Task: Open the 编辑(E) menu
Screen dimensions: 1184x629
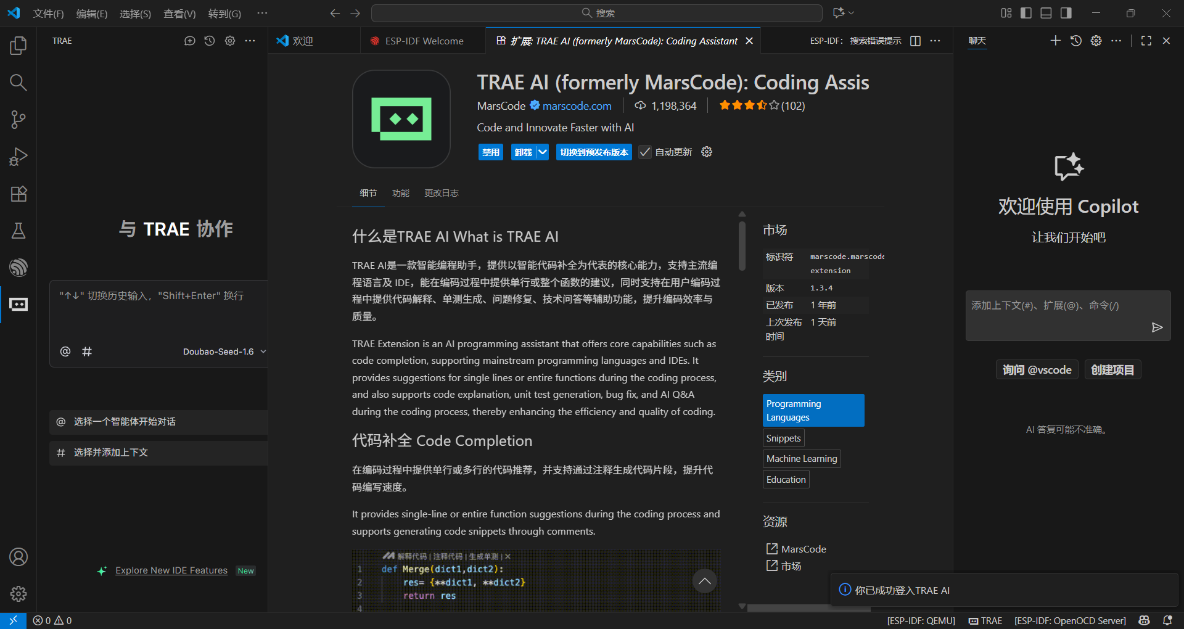Action: tap(91, 14)
